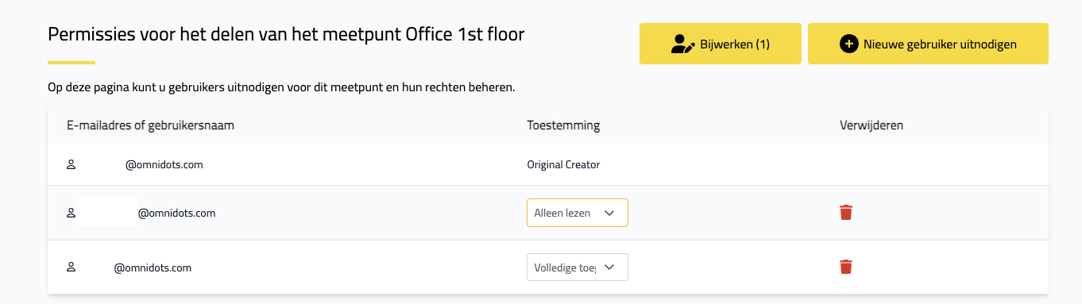Click the email address in Original Creator row
This screenshot has width=1082, height=304.
(x=164, y=165)
